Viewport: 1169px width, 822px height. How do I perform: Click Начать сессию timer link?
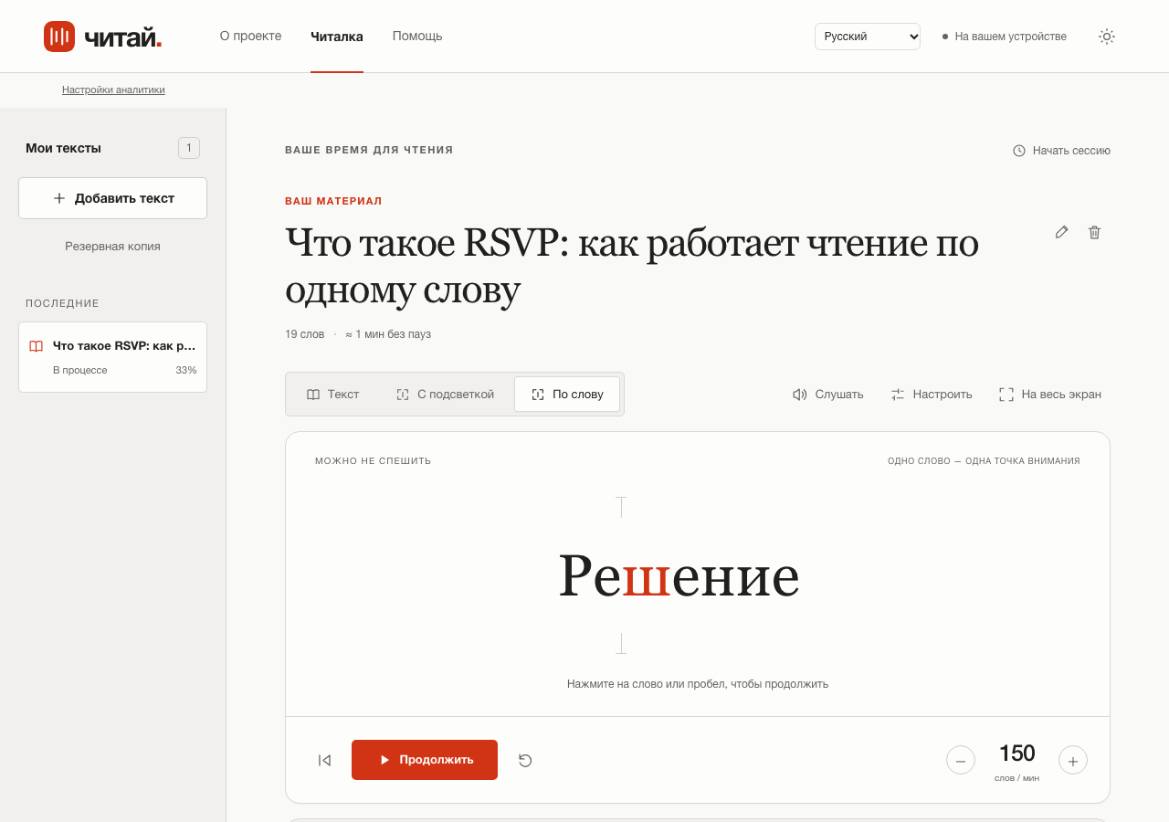(1061, 151)
